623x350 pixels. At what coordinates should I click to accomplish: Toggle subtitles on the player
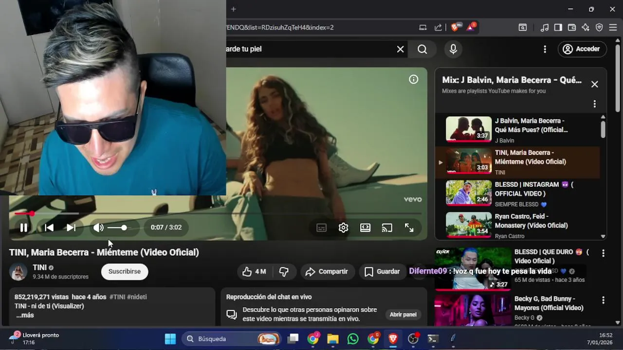tap(322, 227)
